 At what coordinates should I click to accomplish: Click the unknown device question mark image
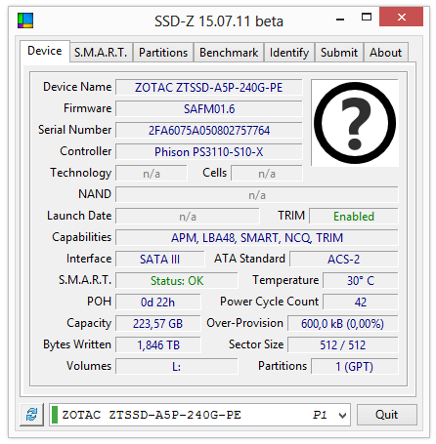[x=355, y=123]
